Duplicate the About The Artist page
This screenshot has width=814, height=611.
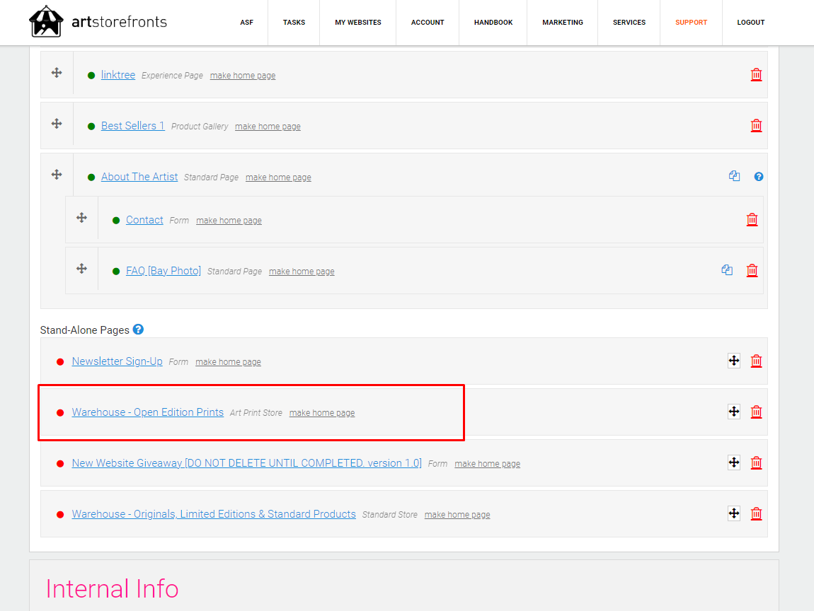pos(734,176)
